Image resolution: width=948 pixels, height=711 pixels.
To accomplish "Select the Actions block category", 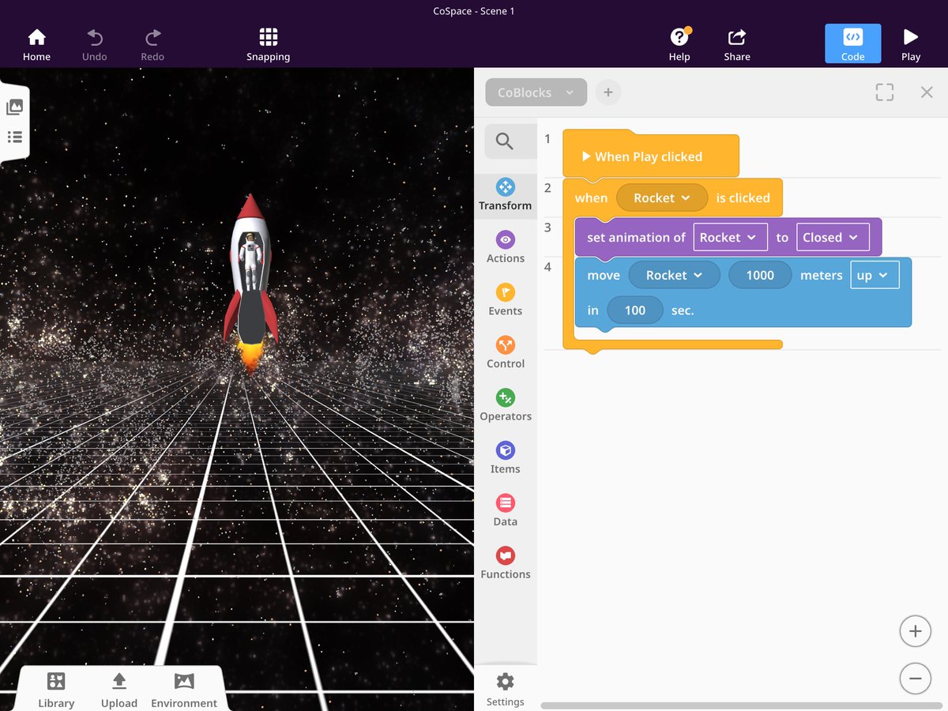I will point(506,247).
